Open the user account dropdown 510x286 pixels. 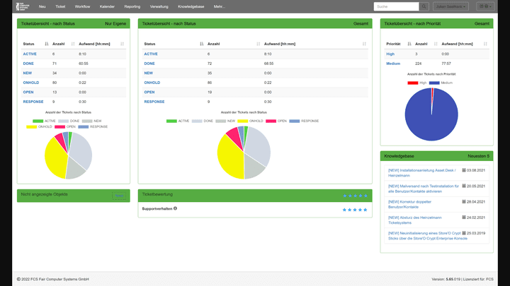click(x=450, y=6)
